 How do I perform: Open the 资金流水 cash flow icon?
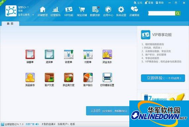click(107, 54)
